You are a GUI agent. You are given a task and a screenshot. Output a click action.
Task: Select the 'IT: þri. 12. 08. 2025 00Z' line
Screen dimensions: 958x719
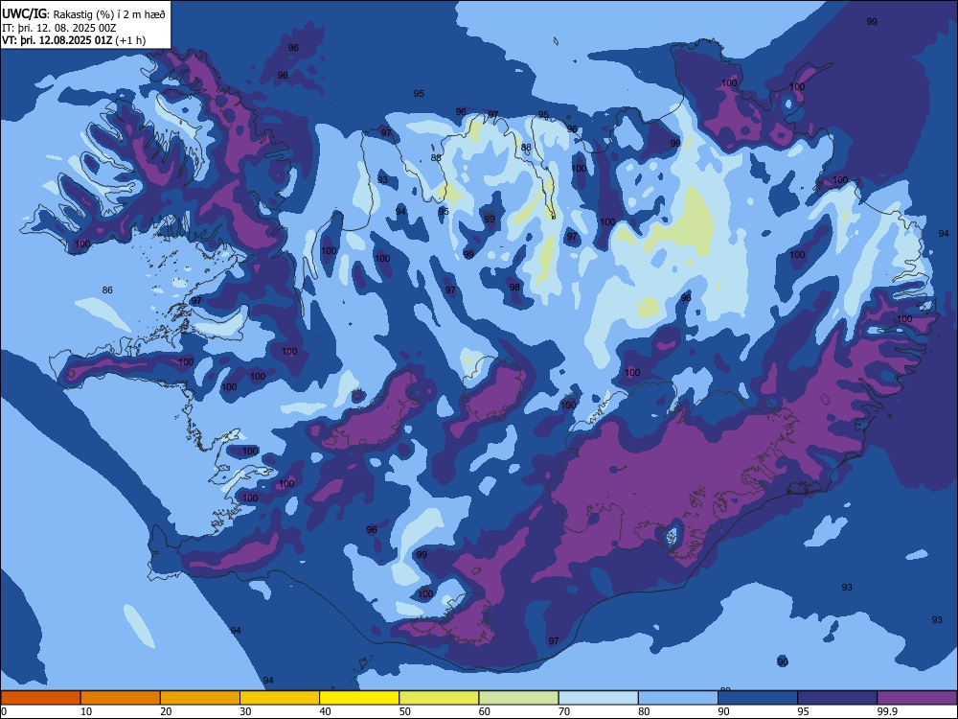coord(59,28)
